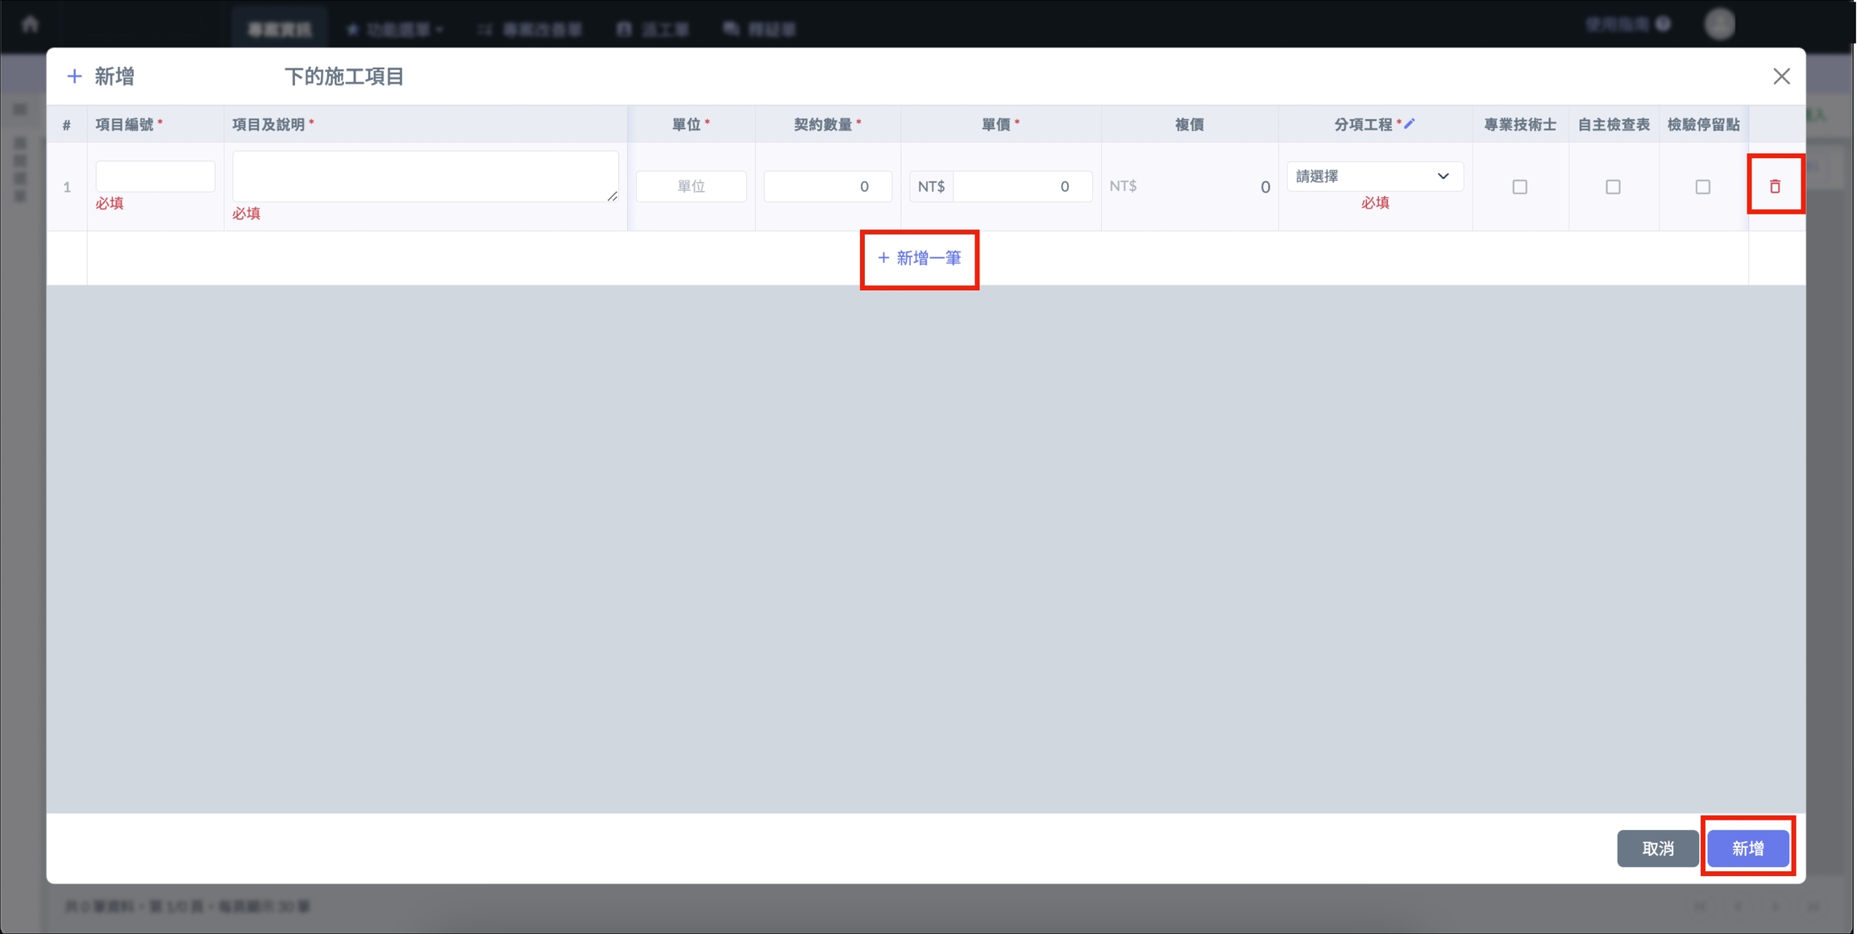Click the 單價 NT$ amount field
The height and width of the screenshot is (934, 1857).
click(x=1021, y=186)
